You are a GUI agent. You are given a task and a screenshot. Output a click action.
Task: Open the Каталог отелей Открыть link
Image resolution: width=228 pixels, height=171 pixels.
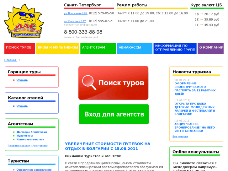coord(22,106)
